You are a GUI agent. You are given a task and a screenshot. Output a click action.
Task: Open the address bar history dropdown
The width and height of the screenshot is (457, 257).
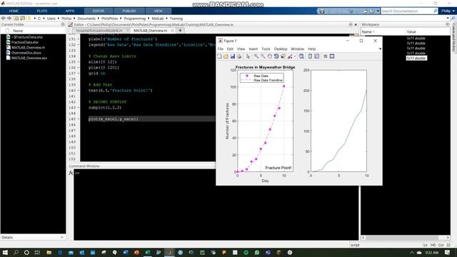coord(448,19)
